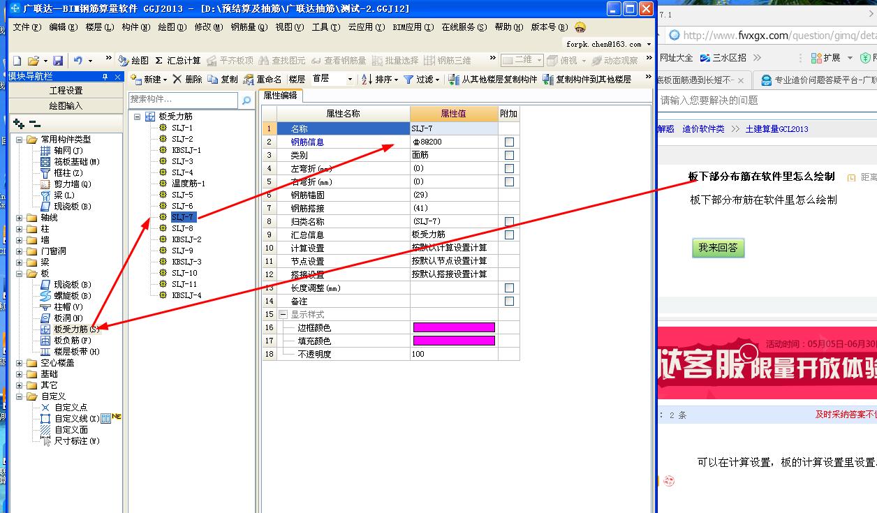Image resolution: width=877 pixels, height=513 pixels.
Task: Open the 楼层(L) menu
Action: click(100, 27)
